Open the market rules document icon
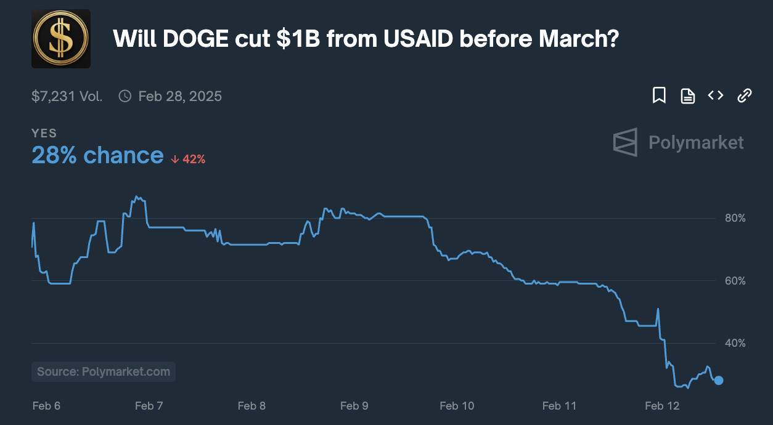 coord(687,95)
